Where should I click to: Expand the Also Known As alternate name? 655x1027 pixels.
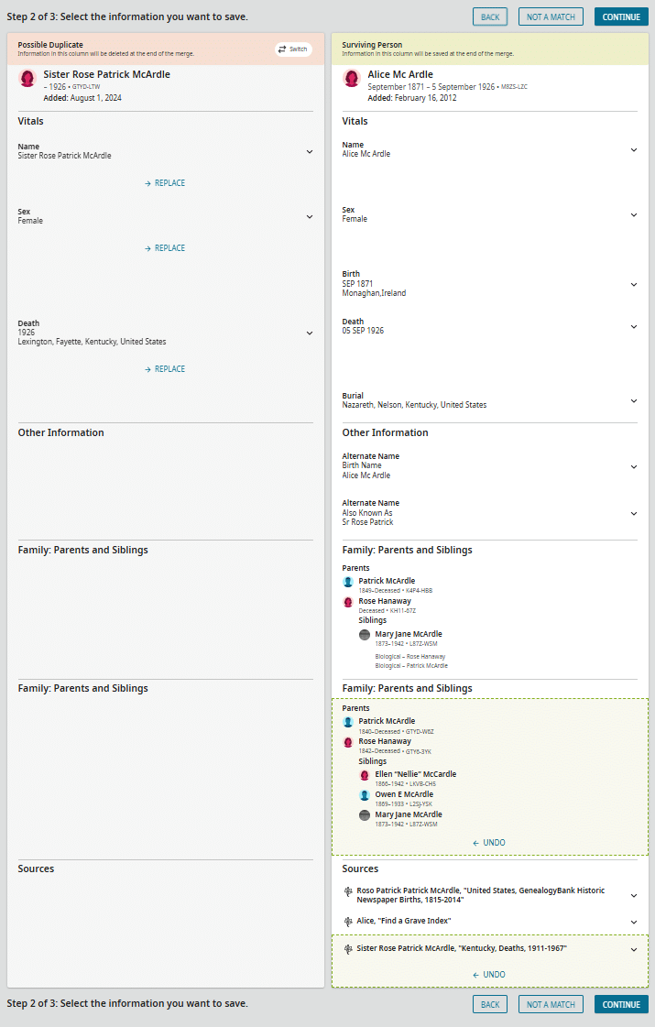click(633, 513)
